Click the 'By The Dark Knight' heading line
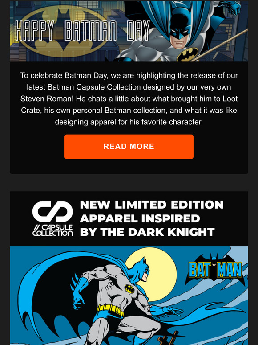 (147, 232)
